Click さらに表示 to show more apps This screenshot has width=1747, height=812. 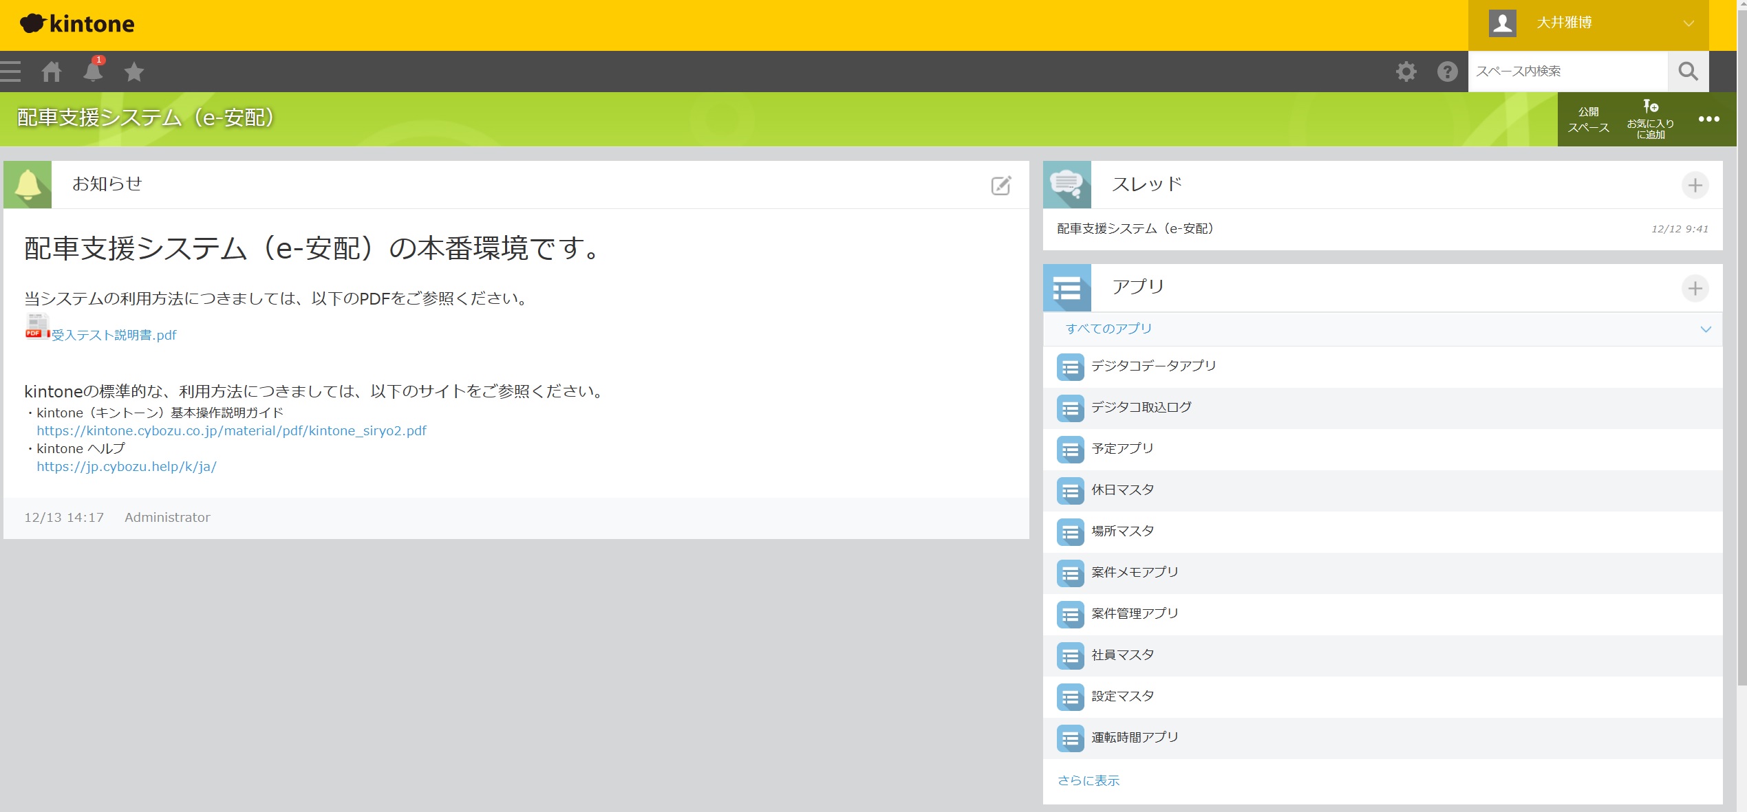(x=1089, y=780)
